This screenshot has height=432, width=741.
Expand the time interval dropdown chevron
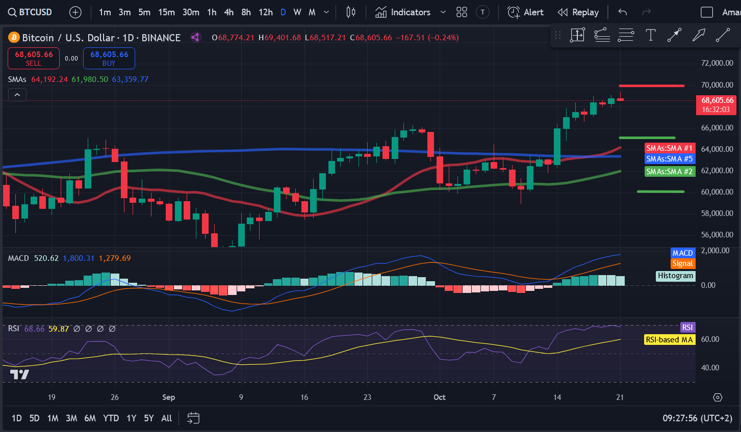pyautogui.click(x=326, y=12)
